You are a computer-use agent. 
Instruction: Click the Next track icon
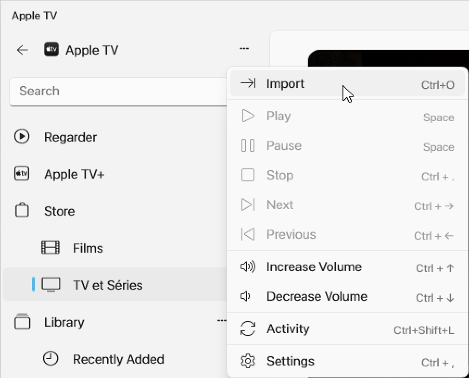(248, 204)
